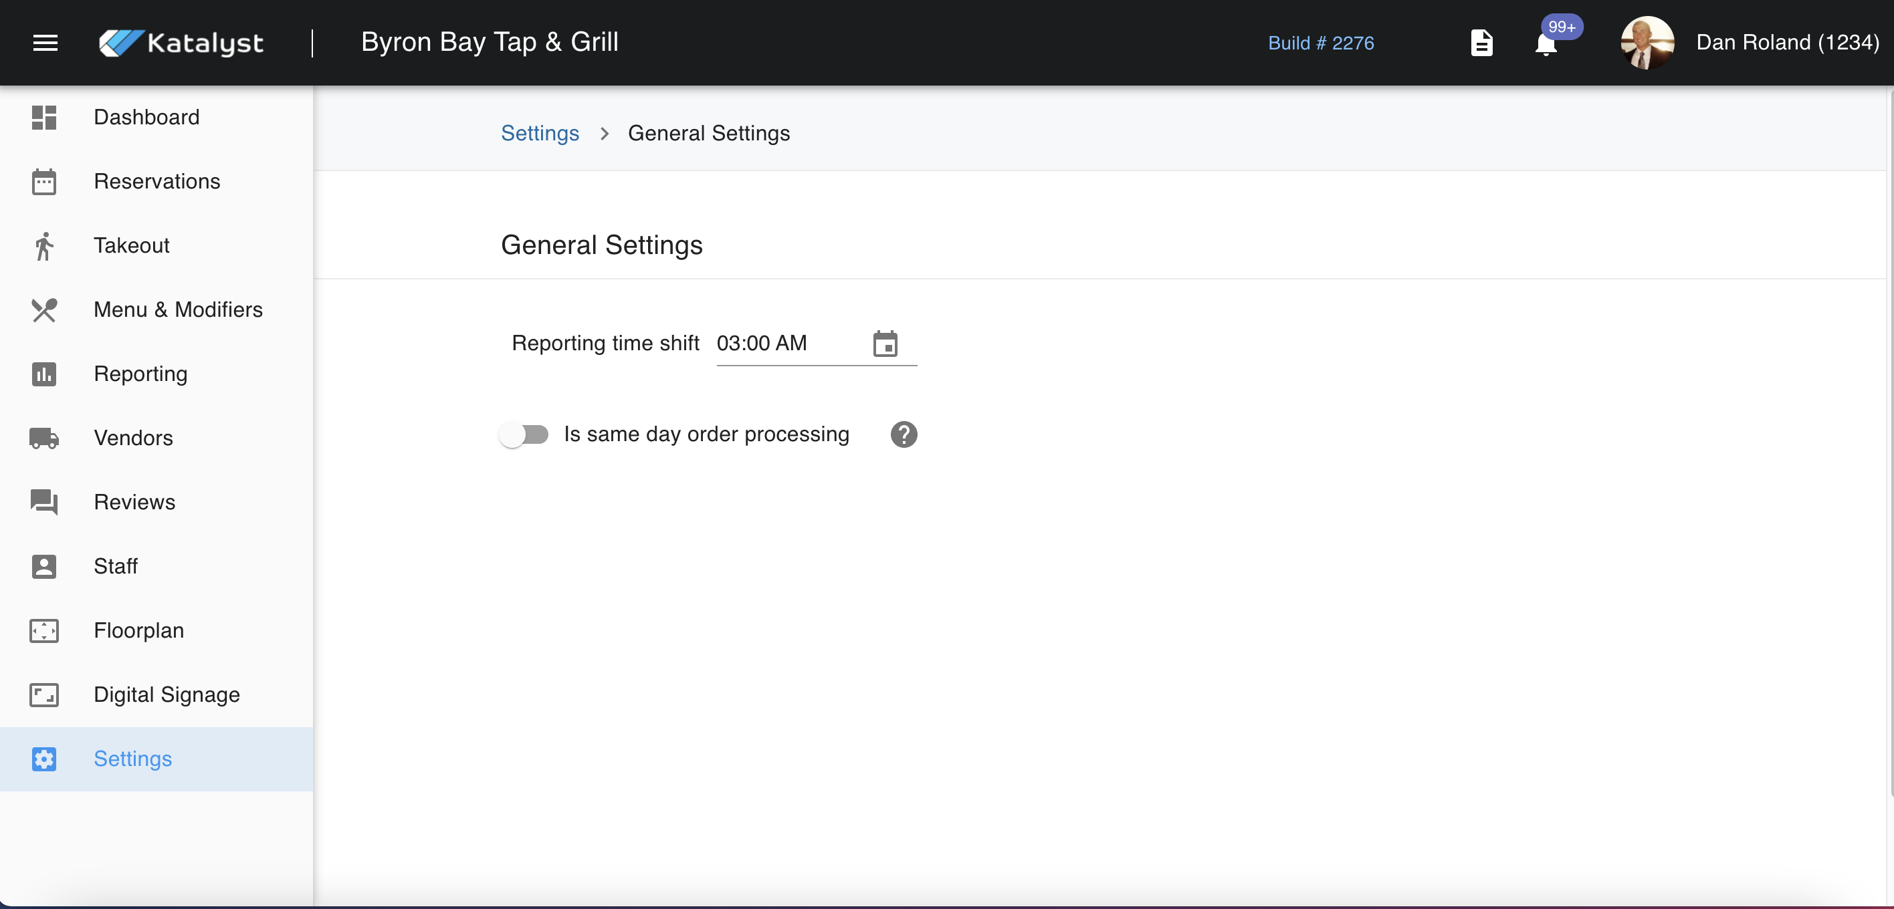Click the calendar icon for time shift
Viewport: 1894px width, 909px height.
coord(885,343)
